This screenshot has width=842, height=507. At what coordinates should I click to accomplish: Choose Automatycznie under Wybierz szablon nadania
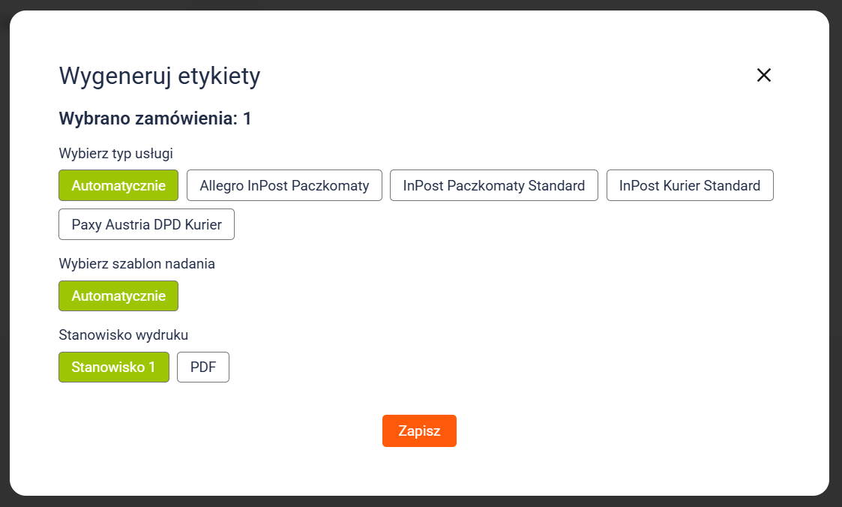point(118,295)
